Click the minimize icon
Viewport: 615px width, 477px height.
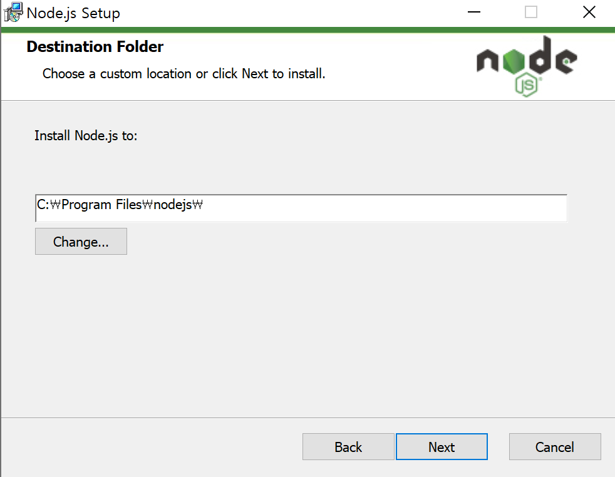point(473,12)
